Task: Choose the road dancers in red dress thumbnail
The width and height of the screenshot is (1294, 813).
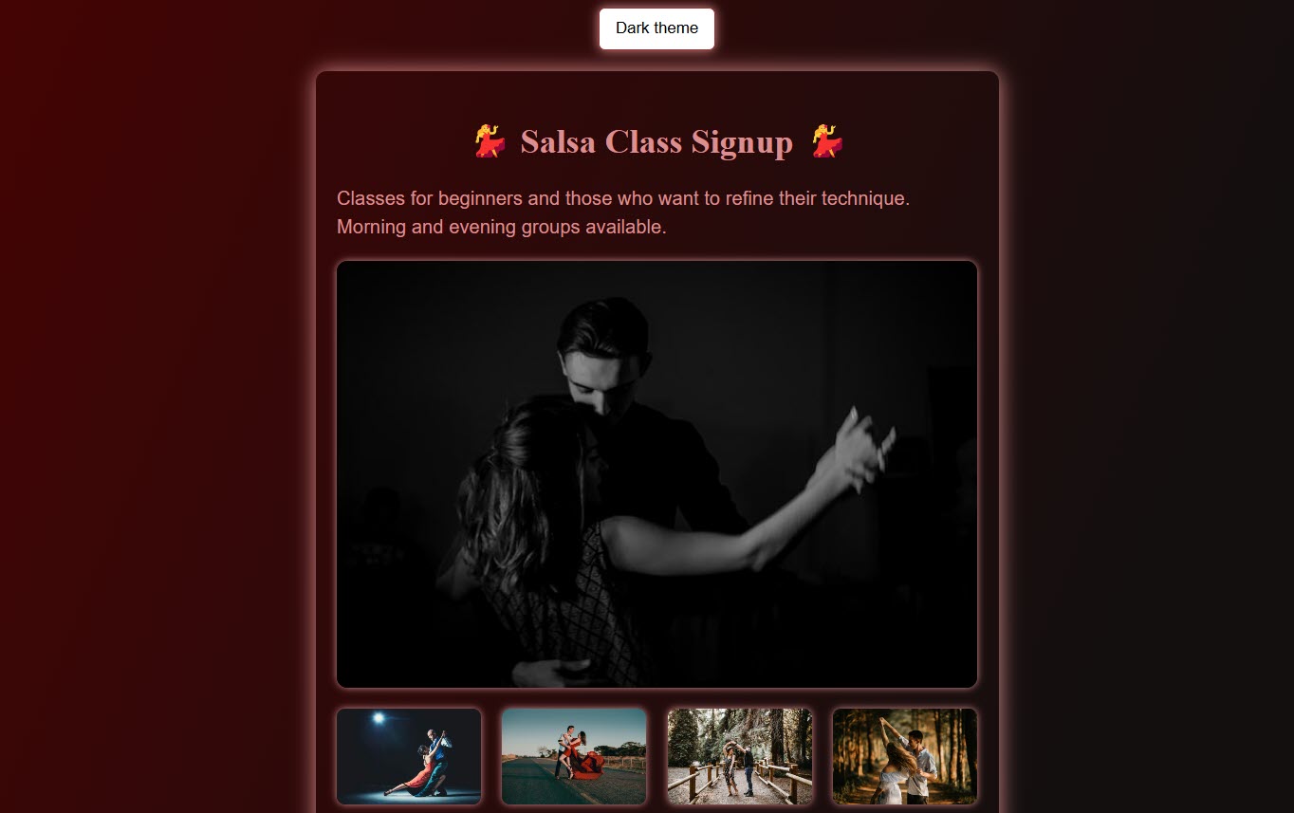Action: pos(574,756)
